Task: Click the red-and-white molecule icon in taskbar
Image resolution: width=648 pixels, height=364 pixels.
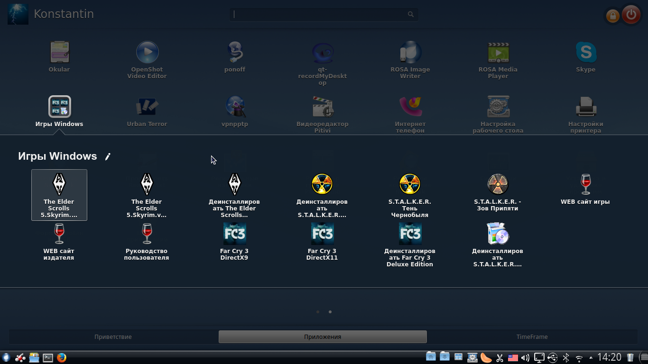Action: (20, 358)
